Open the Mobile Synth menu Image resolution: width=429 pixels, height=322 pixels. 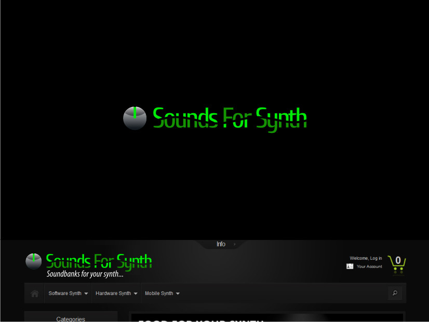tap(162, 293)
